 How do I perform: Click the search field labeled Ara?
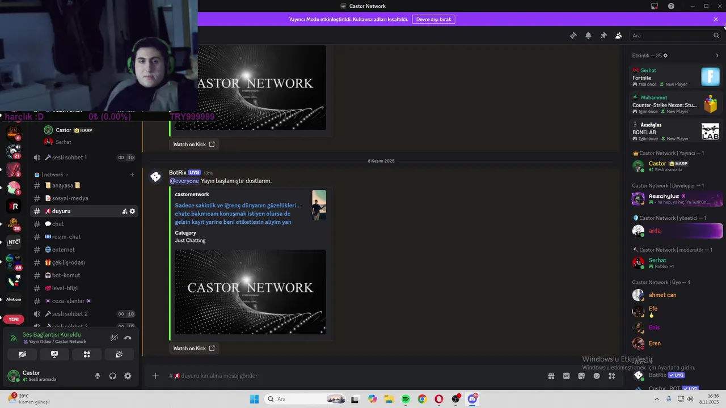[x=675, y=35]
